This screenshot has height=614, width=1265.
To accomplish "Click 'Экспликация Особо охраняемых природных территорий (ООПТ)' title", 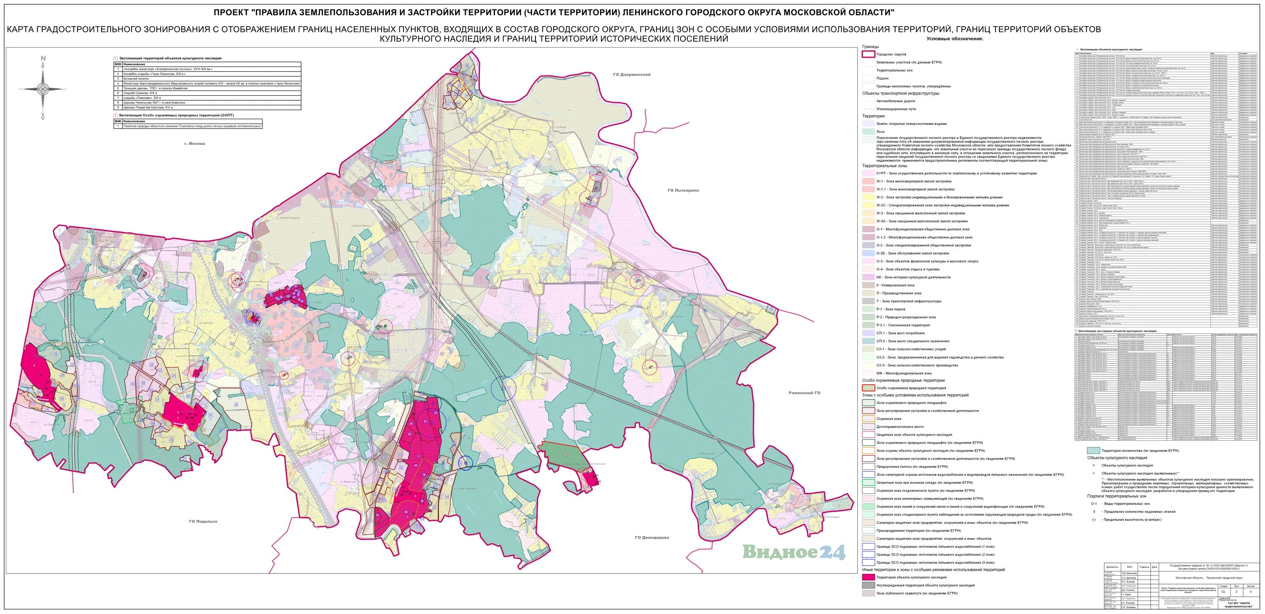I will tap(176, 115).
